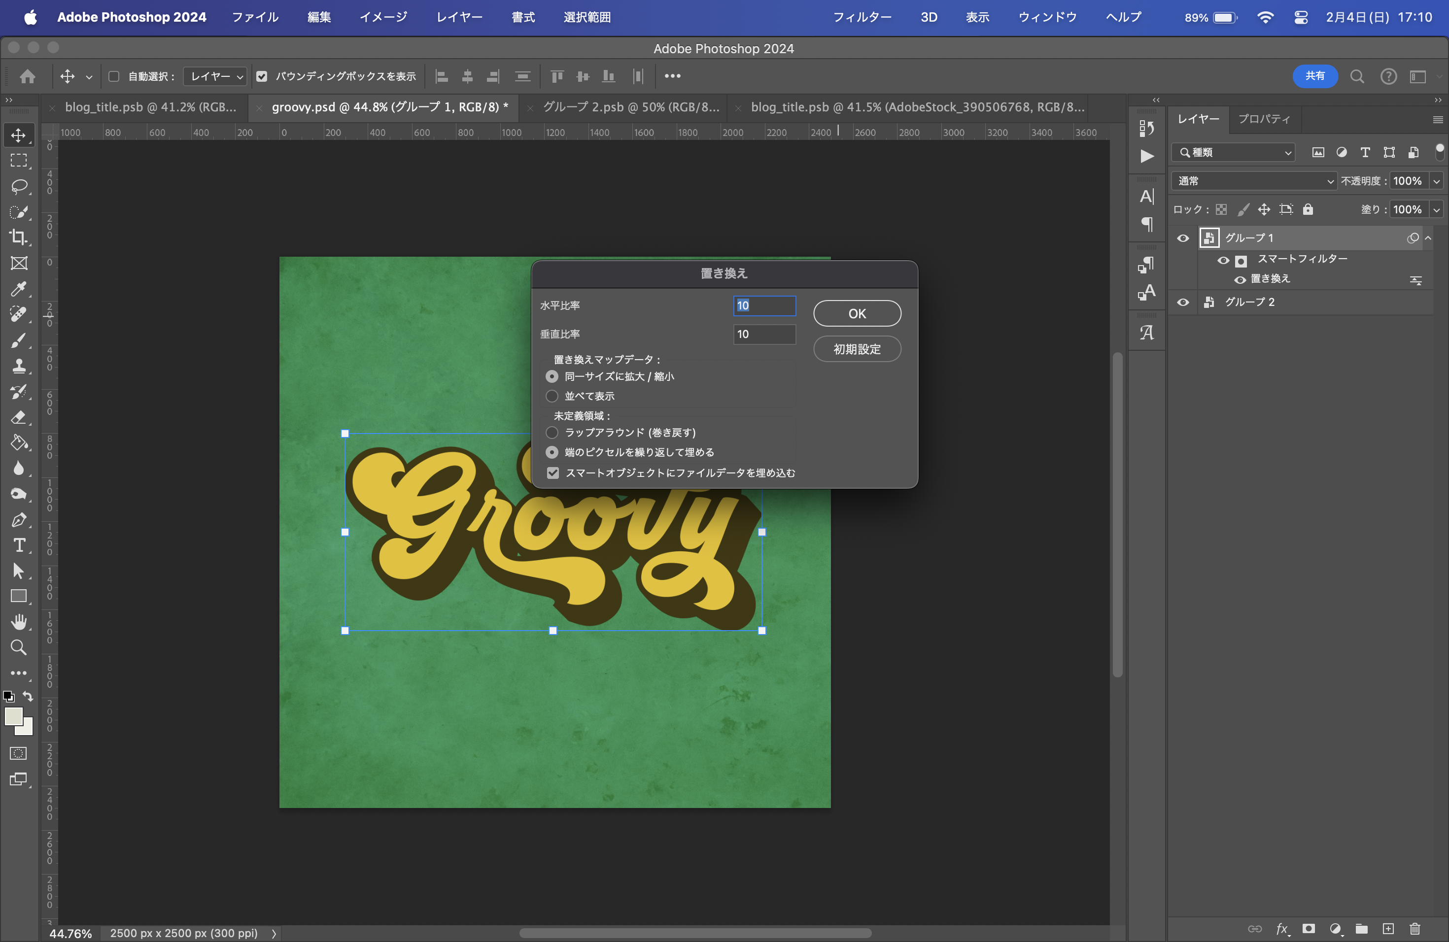
Task: Select 並べて表示 radio option
Action: coord(552,396)
